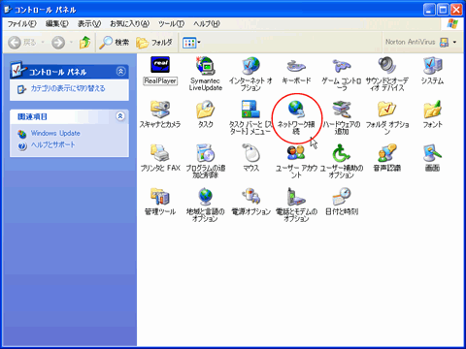Click the 検索 search toolbar button
The width and height of the screenshot is (466, 349).
point(114,43)
